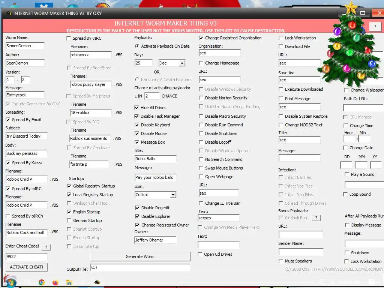Toggle the Disable Explorer checkbox
The height and width of the screenshot is (288, 384).
coord(137,216)
